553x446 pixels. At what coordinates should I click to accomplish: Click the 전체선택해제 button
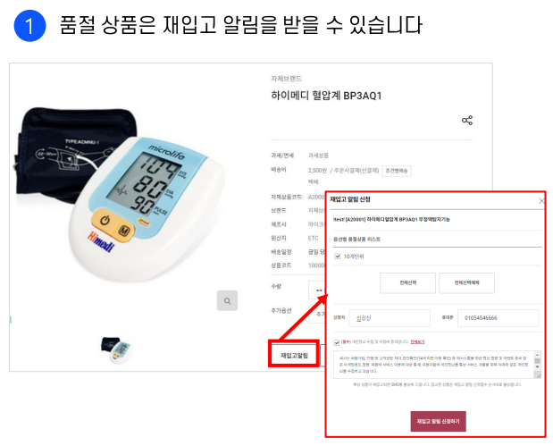[466, 283]
